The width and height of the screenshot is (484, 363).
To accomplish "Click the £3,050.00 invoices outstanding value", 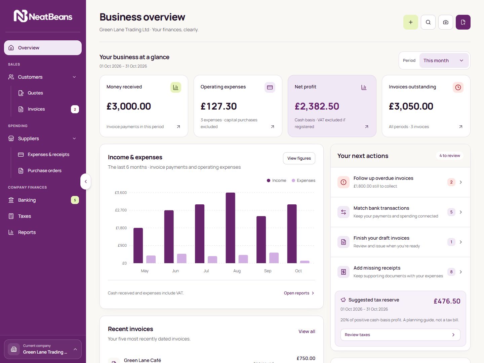I will [x=411, y=106].
